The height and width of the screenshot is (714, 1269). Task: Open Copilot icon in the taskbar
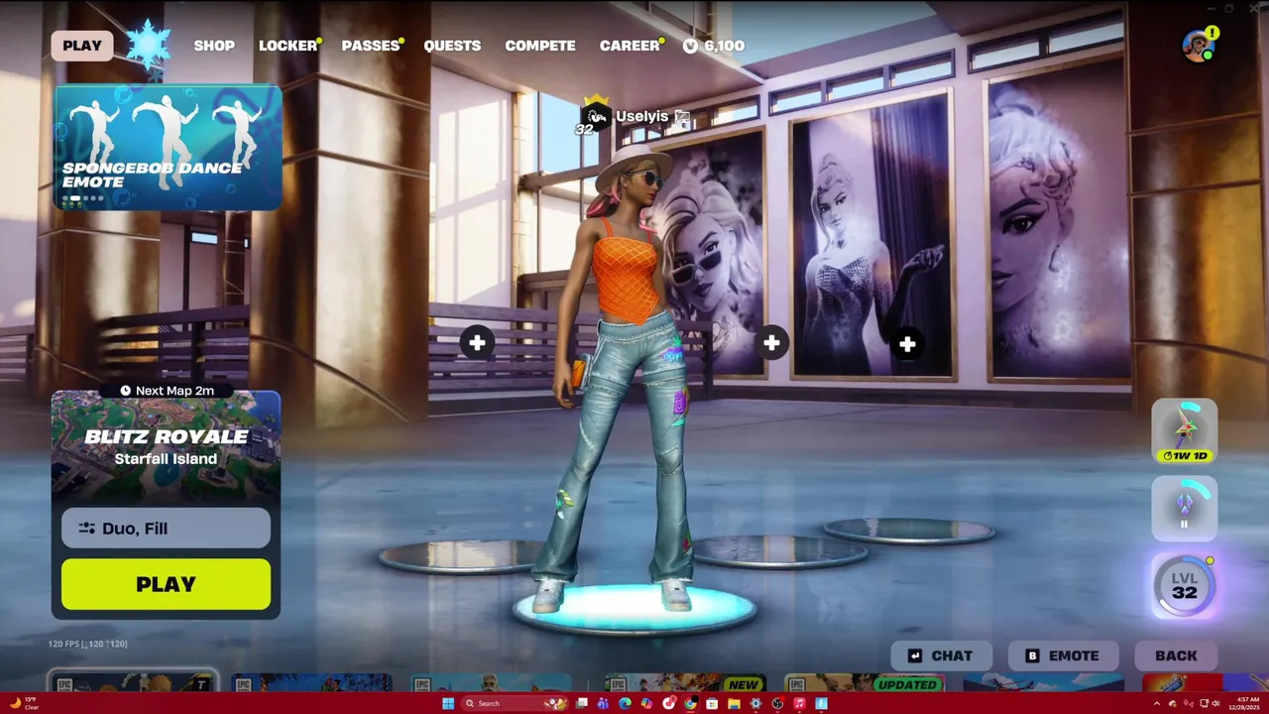tap(646, 703)
